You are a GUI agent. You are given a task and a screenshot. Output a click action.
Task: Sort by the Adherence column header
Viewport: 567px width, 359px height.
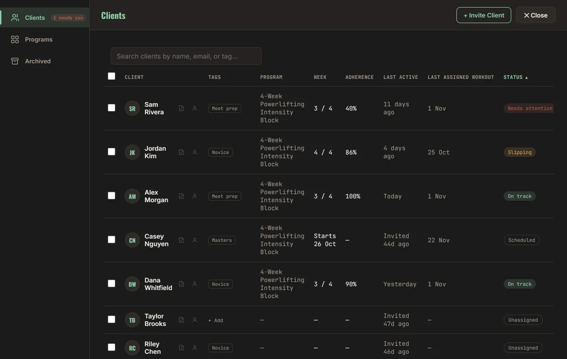coord(360,77)
